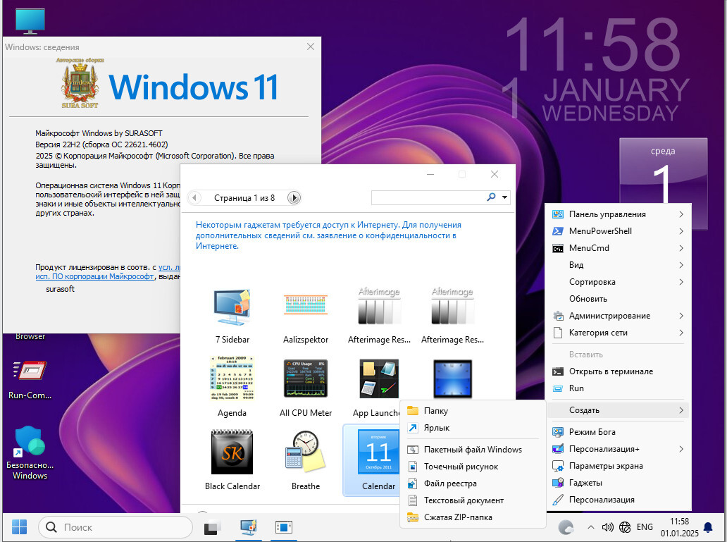Choose Обновить in context menu

pos(618,299)
